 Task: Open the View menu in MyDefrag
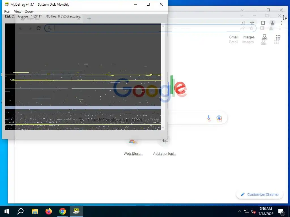pyautogui.click(x=18, y=11)
